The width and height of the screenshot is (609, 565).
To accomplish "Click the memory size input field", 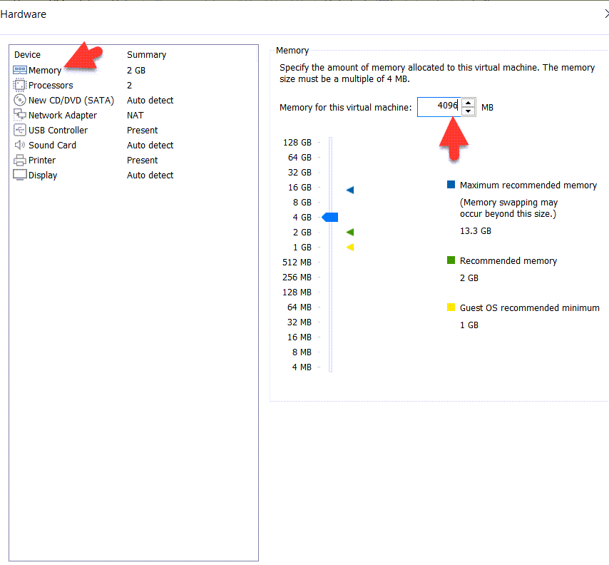I will (x=438, y=107).
